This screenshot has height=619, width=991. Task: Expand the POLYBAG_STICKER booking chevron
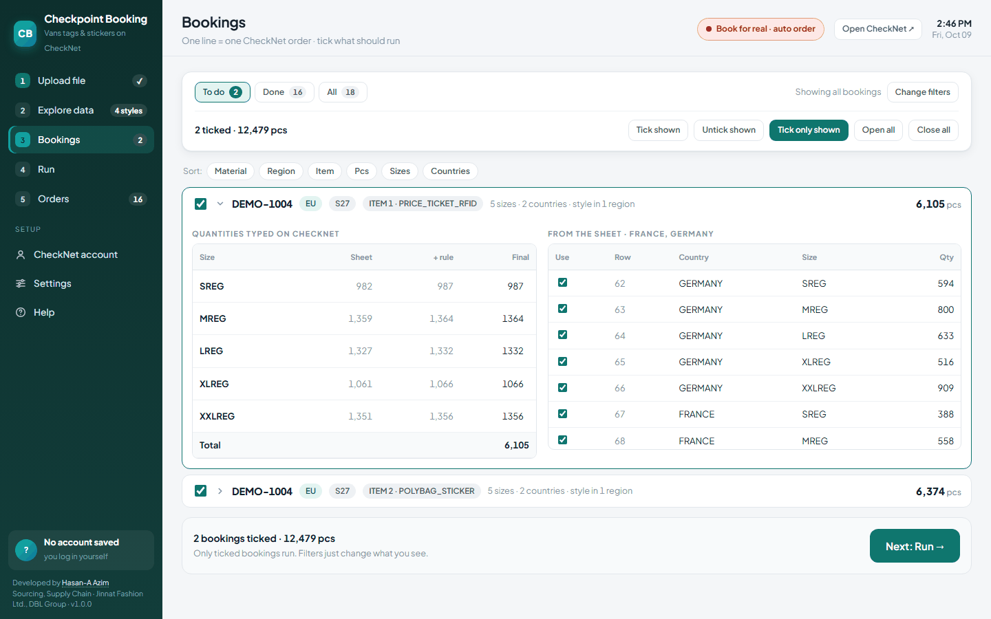(x=220, y=491)
